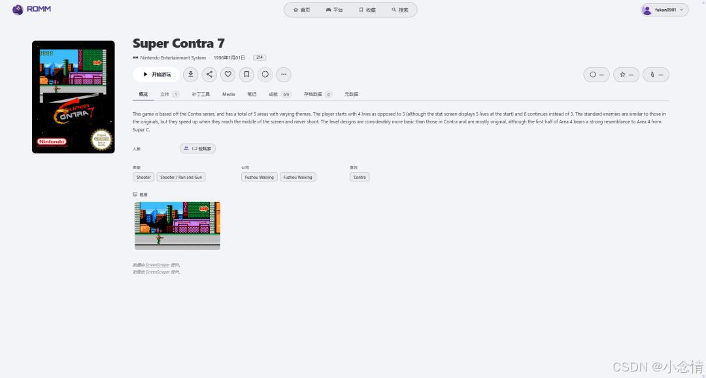The height and width of the screenshot is (378, 706).
Task: Switch to the Media tab
Action: coord(229,95)
